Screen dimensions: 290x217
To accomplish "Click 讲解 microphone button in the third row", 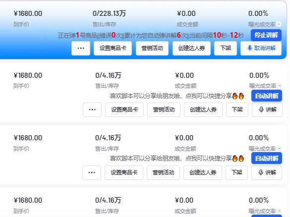I will tap(267, 172).
